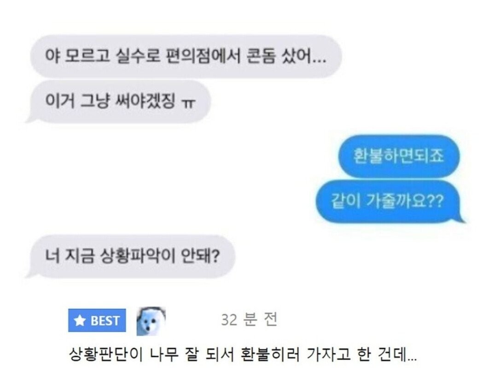Click the question mark after '안돼'

pyautogui.click(x=215, y=256)
